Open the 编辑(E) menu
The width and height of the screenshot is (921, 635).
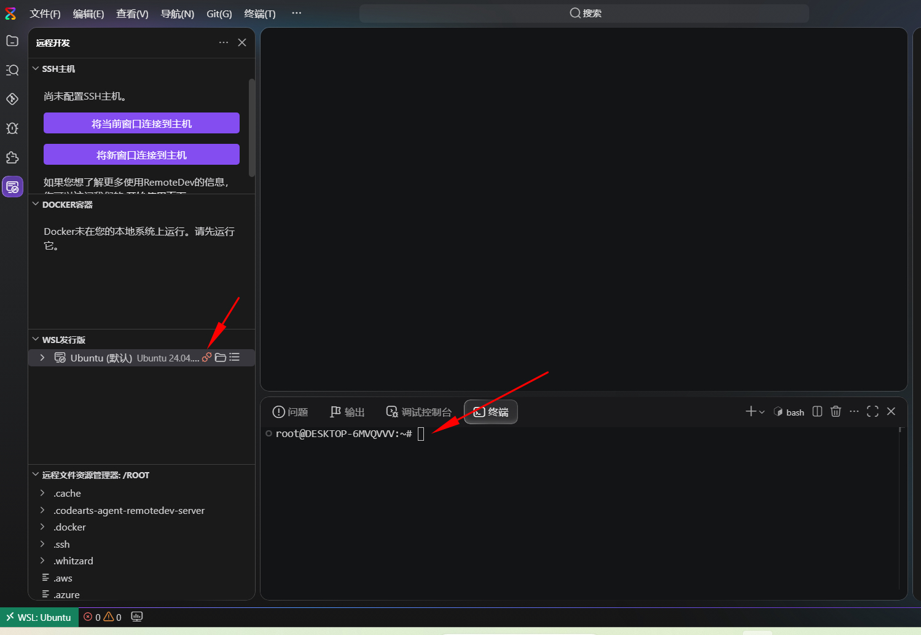click(x=88, y=14)
